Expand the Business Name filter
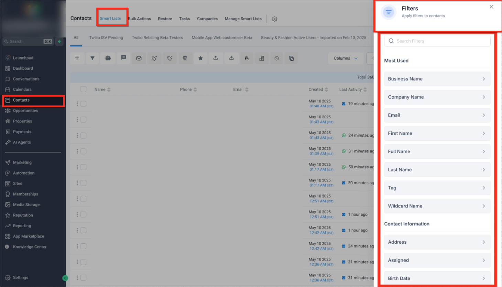This screenshot has height=287, width=502. [x=437, y=79]
